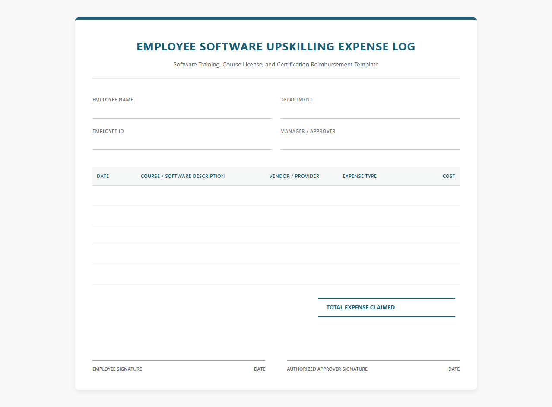
Task: Click the DATE label beside Employee Signature
Action: (260, 369)
